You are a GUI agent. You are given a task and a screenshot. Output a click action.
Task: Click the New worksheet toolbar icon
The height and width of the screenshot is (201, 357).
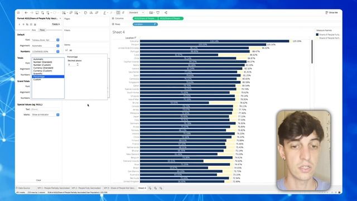tap(64, 13)
